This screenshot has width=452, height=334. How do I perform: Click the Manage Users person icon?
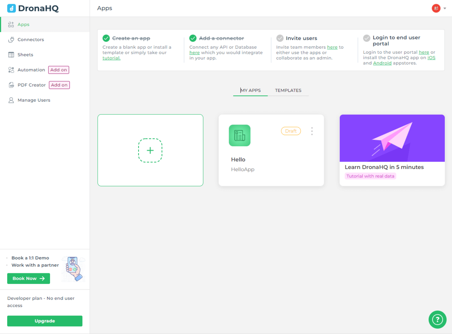[x=11, y=100]
